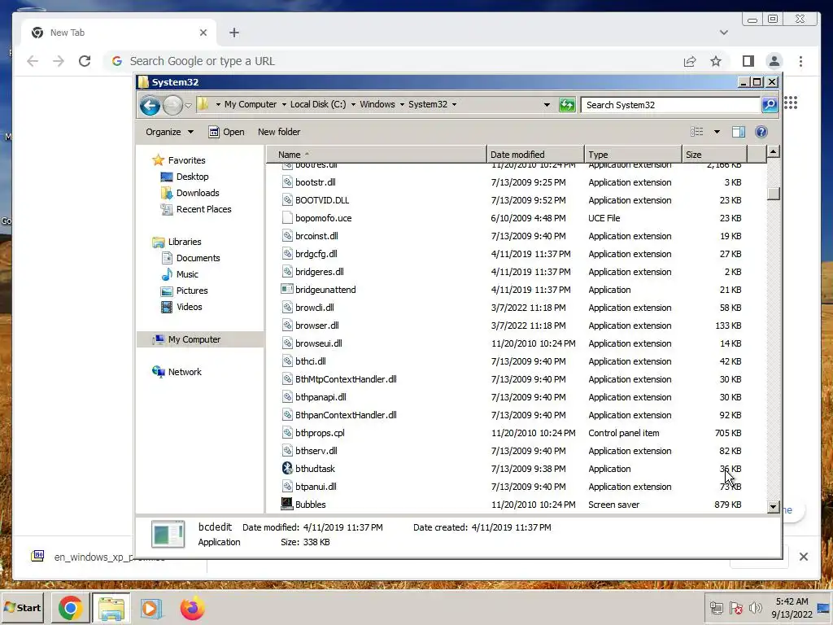Click the Search System32 input field

(x=670, y=105)
